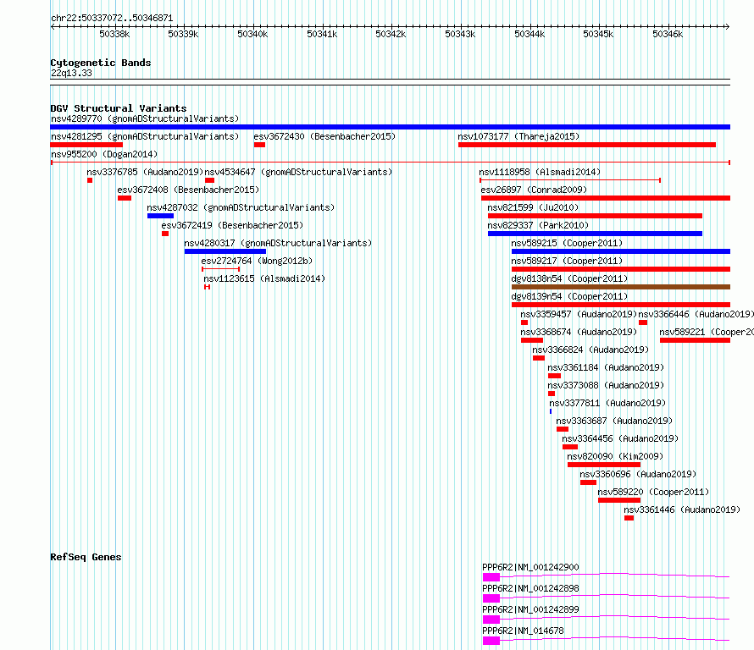Click nsv589215 (Cooper2011) label
The image size is (754, 650).
567,243
